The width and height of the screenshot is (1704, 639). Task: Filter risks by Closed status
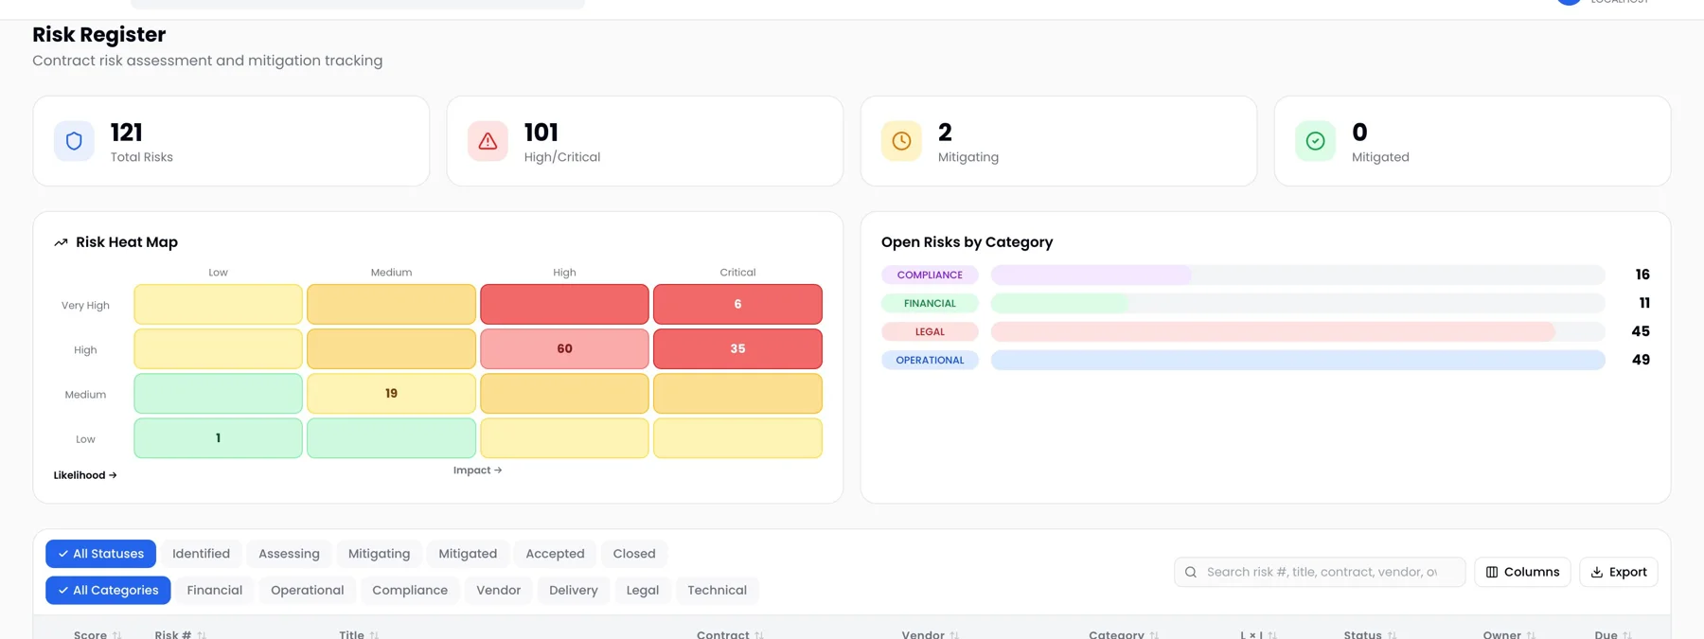[634, 554]
